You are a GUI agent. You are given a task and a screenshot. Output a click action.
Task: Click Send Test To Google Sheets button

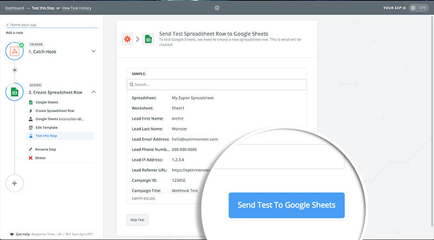tap(286, 205)
